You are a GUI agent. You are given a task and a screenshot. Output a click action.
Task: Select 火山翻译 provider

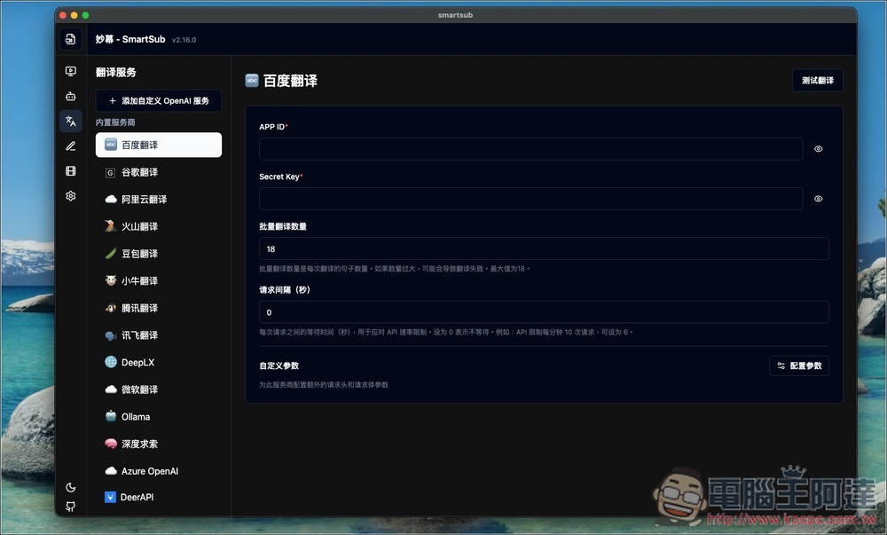(159, 227)
